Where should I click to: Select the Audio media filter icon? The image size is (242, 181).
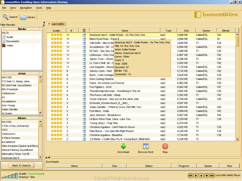coord(4,37)
